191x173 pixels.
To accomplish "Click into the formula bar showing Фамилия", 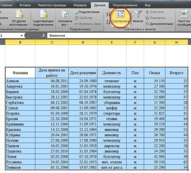I will 119,35.
